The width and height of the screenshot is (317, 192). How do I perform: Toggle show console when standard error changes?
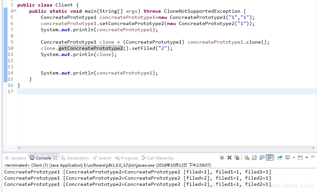tap(270, 158)
